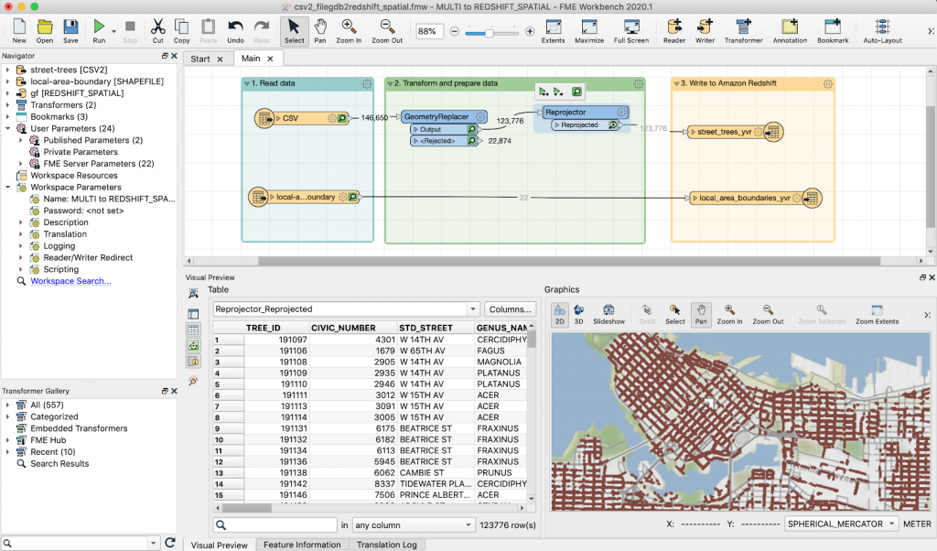Expand Published Parameters (2) in Navigator
Viewport: 937px width, 551px height.
tap(21, 140)
